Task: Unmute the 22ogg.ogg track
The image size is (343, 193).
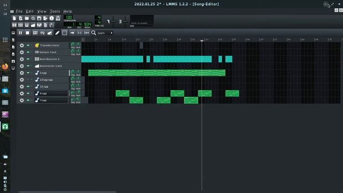Action: [x=28, y=80]
